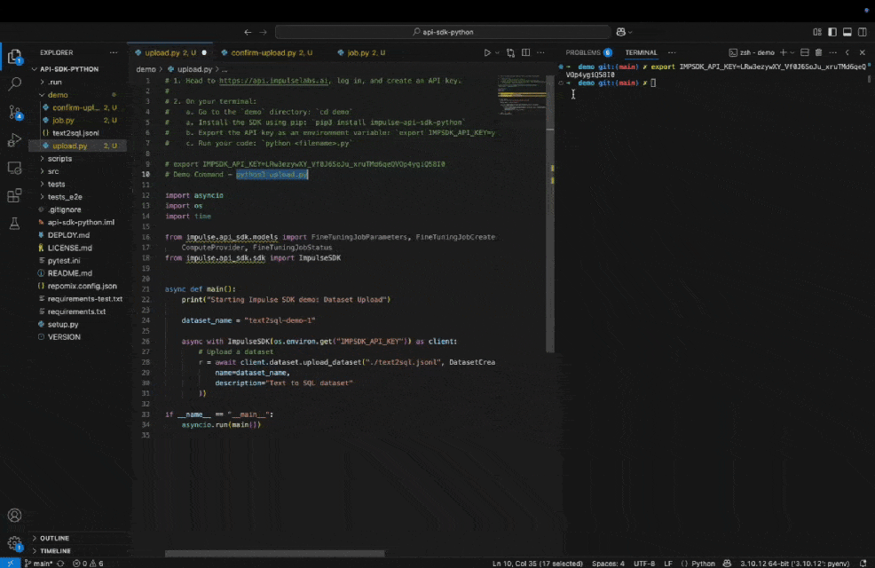The height and width of the screenshot is (568, 875).
Task: Open editor More Actions menu
Action: click(x=540, y=52)
